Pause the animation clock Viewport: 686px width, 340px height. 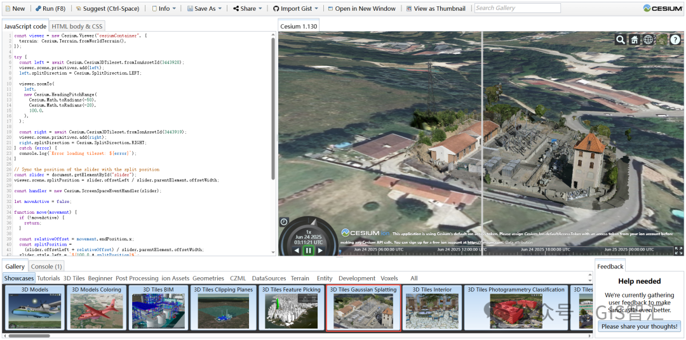coord(309,251)
